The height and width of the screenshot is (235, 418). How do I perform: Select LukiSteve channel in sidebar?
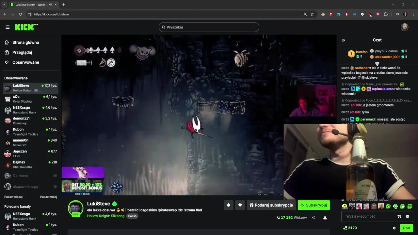click(x=31, y=88)
